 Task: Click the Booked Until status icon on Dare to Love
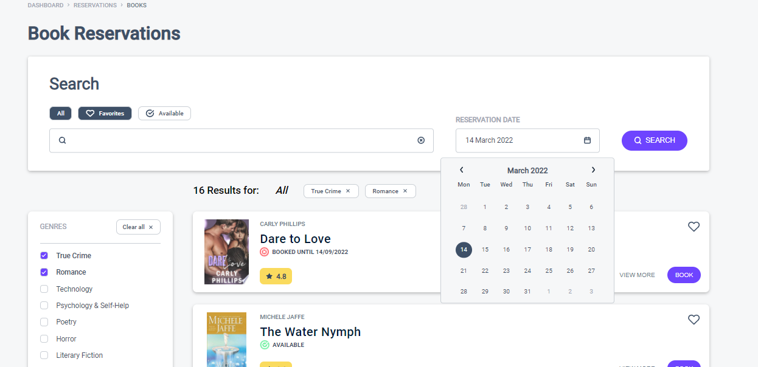coord(264,251)
